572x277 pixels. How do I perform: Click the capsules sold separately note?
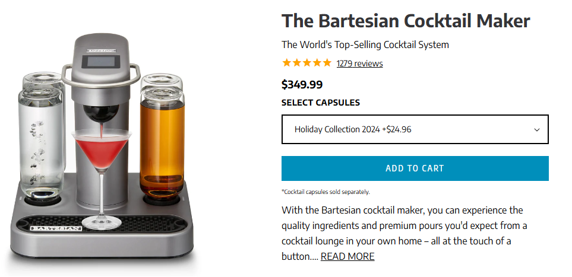click(x=325, y=192)
